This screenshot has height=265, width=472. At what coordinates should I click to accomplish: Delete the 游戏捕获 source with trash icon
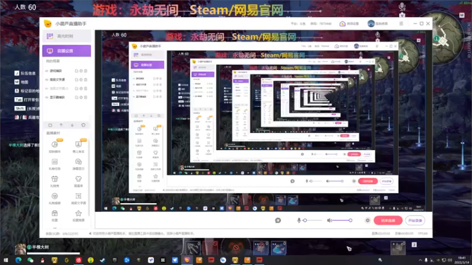tap(86, 71)
